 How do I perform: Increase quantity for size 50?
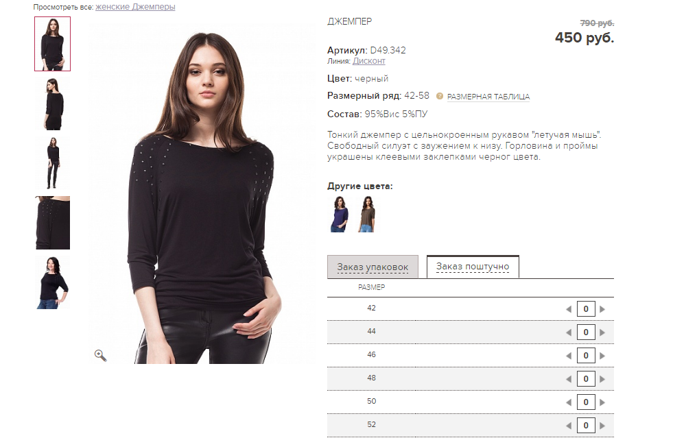602,402
